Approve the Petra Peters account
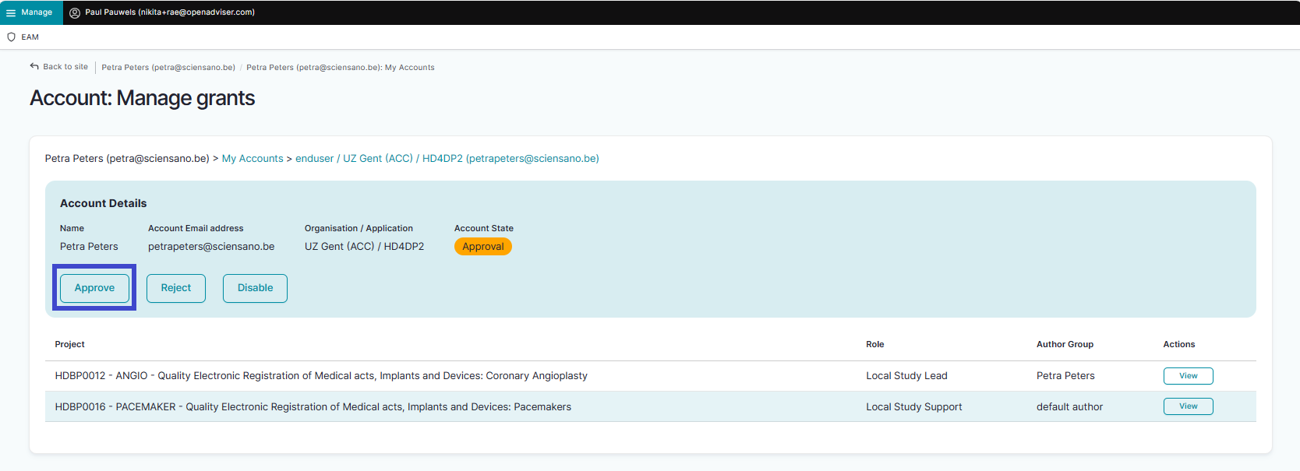This screenshot has width=1300, height=471. [x=94, y=288]
